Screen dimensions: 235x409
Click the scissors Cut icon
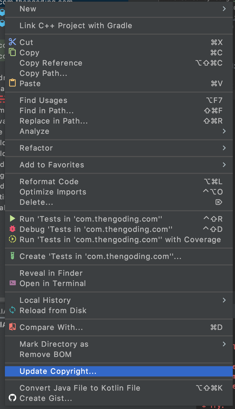coord(12,42)
